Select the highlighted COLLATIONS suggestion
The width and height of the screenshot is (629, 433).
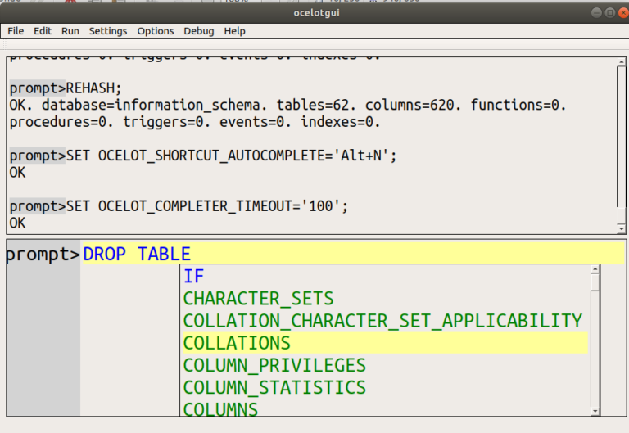pos(385,343)
